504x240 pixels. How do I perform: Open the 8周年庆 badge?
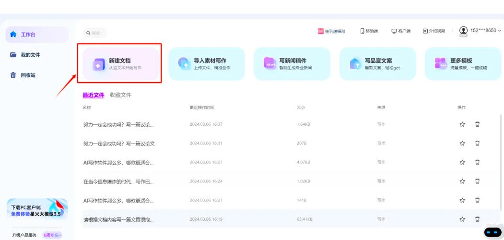52,235
